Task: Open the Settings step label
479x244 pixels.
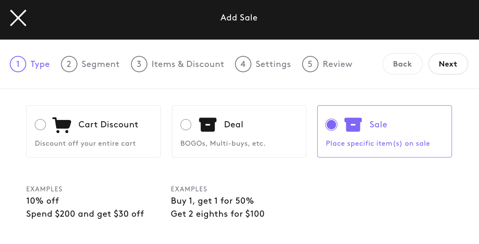Action: coord(273,64)
